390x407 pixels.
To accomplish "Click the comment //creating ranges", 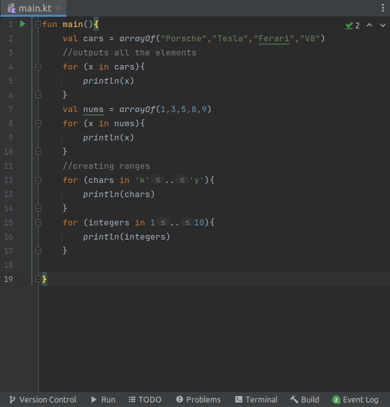I will (106, 166).
